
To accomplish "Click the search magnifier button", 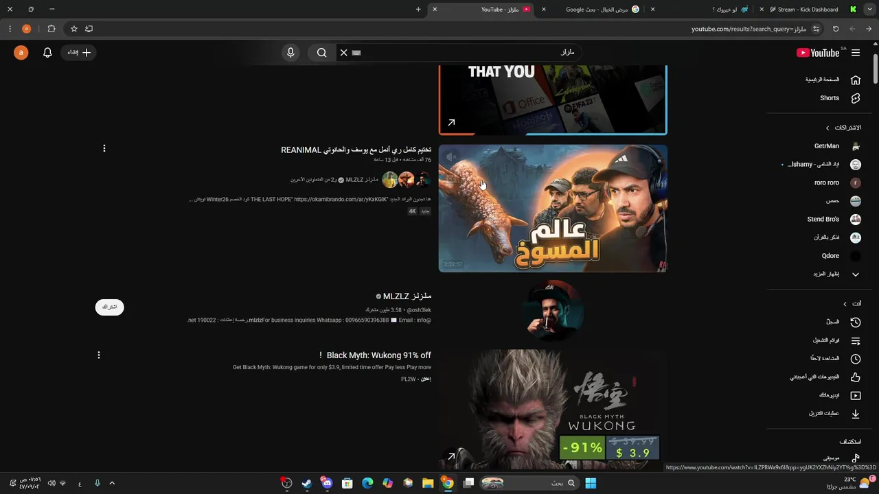I will click(x=321, y=53).
